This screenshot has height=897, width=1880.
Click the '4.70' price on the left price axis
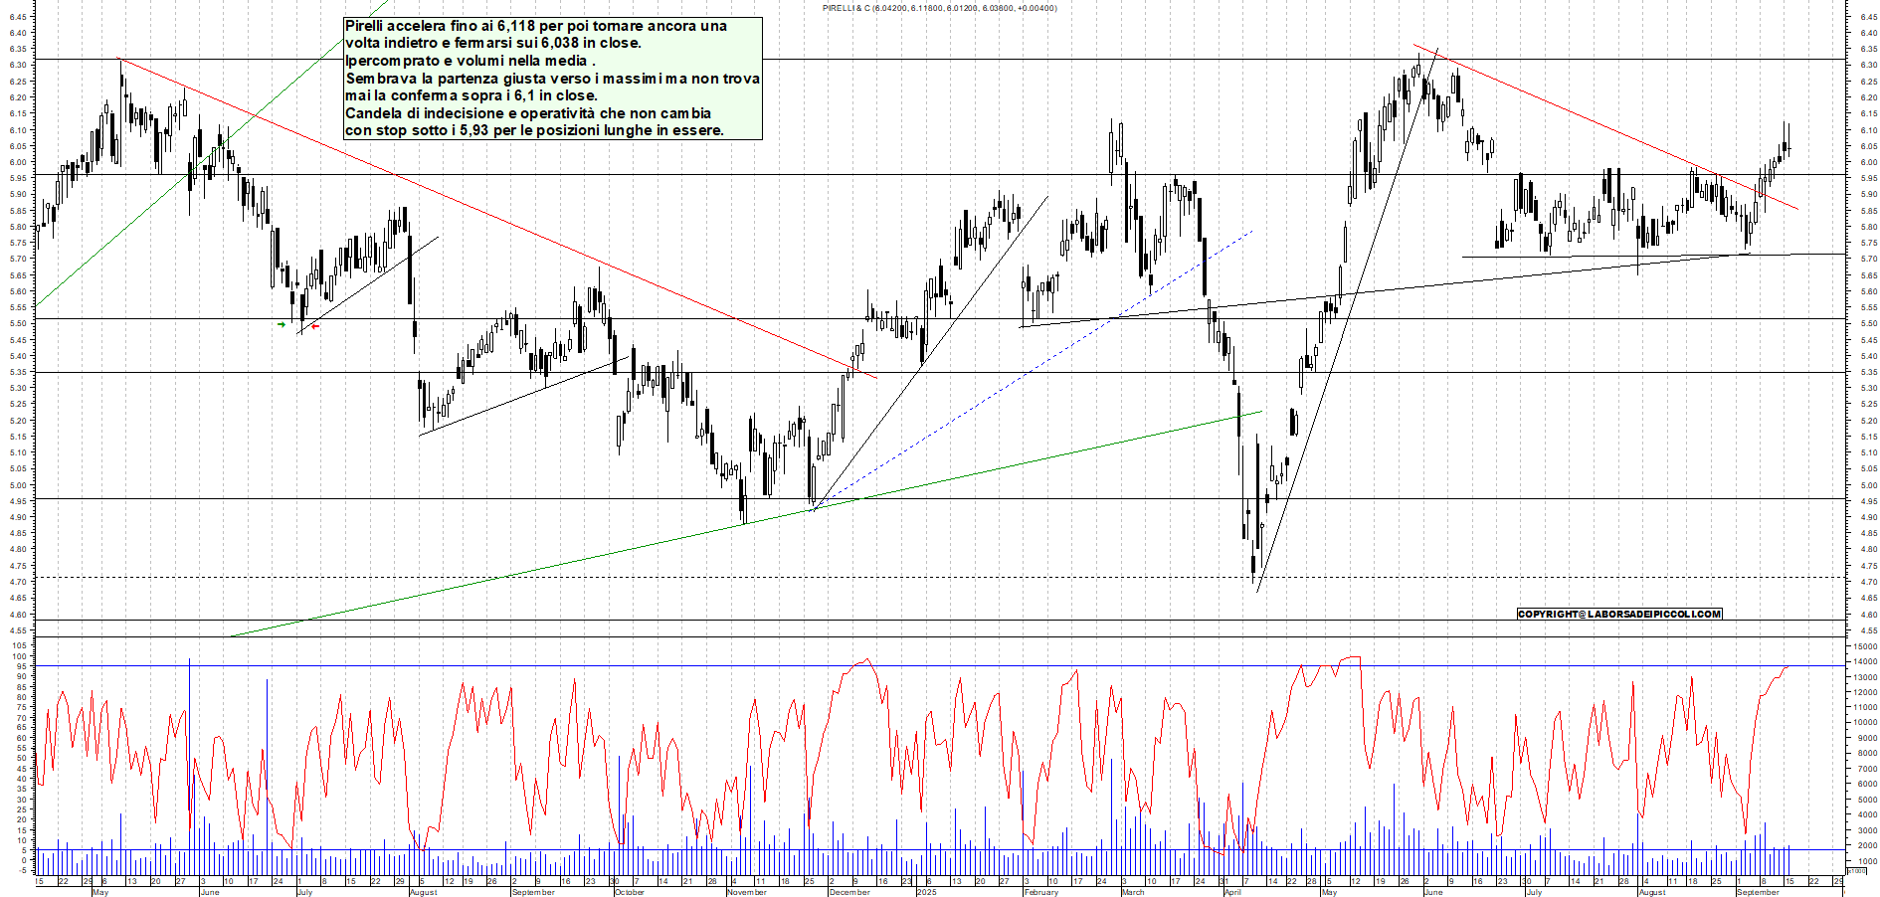pyautogui.click(x=18, y=582)
